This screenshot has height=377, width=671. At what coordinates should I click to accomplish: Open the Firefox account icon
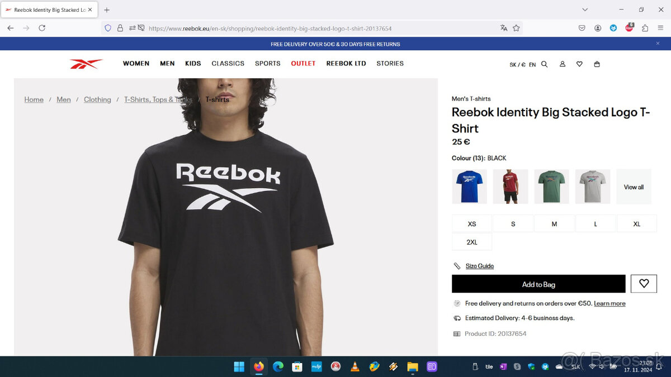coord(598,28)
